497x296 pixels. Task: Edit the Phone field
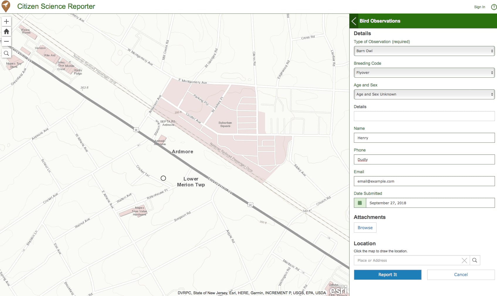click(x=424, y=159)
